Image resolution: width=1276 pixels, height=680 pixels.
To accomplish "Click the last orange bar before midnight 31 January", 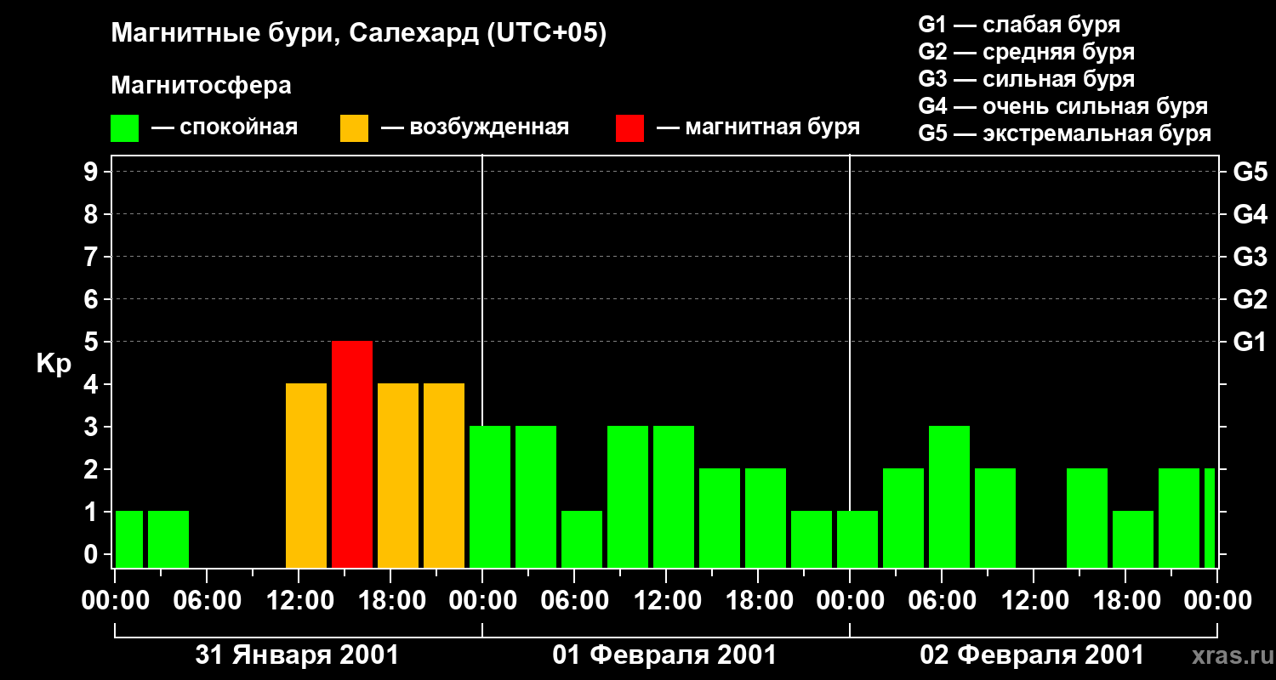I will tap(444, 475).
